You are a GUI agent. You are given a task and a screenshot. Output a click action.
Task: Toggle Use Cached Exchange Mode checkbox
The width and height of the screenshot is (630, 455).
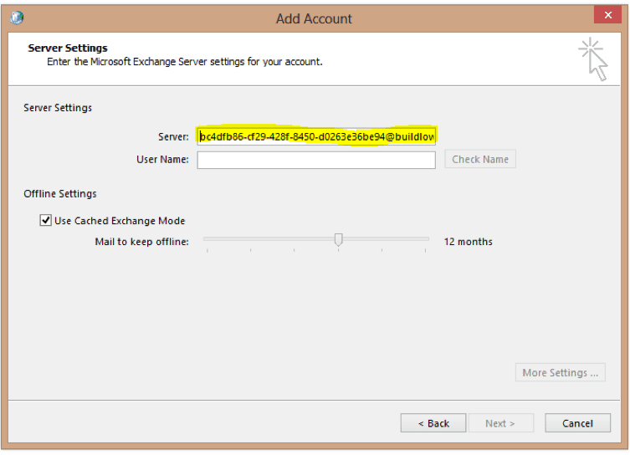pos(45,221)
